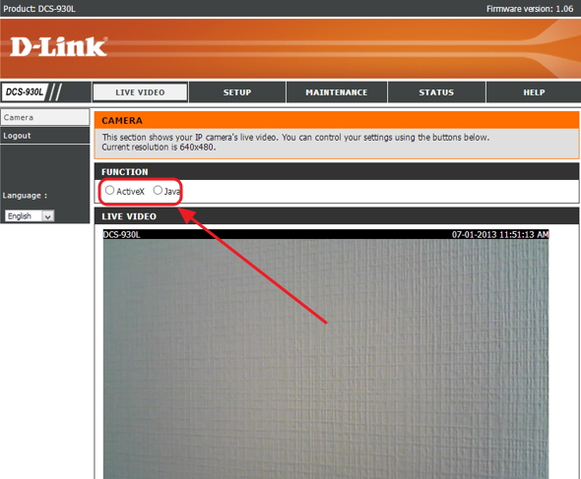This screenshot has height=479, width=581.
Task: Open the Language dropdown arrow
Action: [48, 215]
